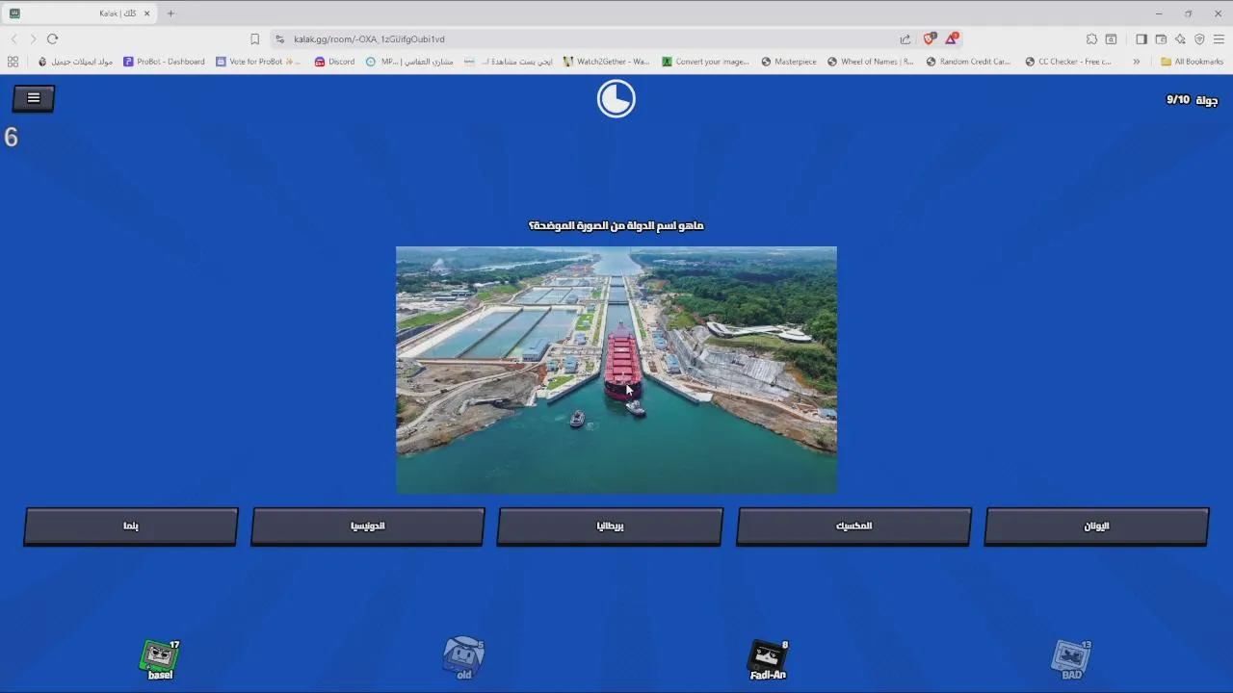Click the countdown number 6
The image size is (1233, 693).
tap(12, 138)
